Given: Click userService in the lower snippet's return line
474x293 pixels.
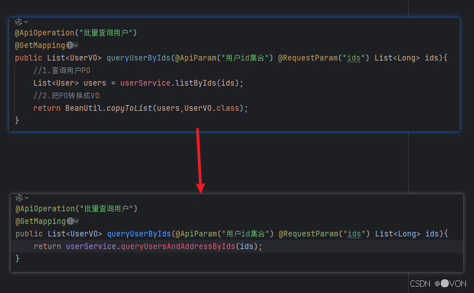Looking at the screenshot, I should pos(91,246).
